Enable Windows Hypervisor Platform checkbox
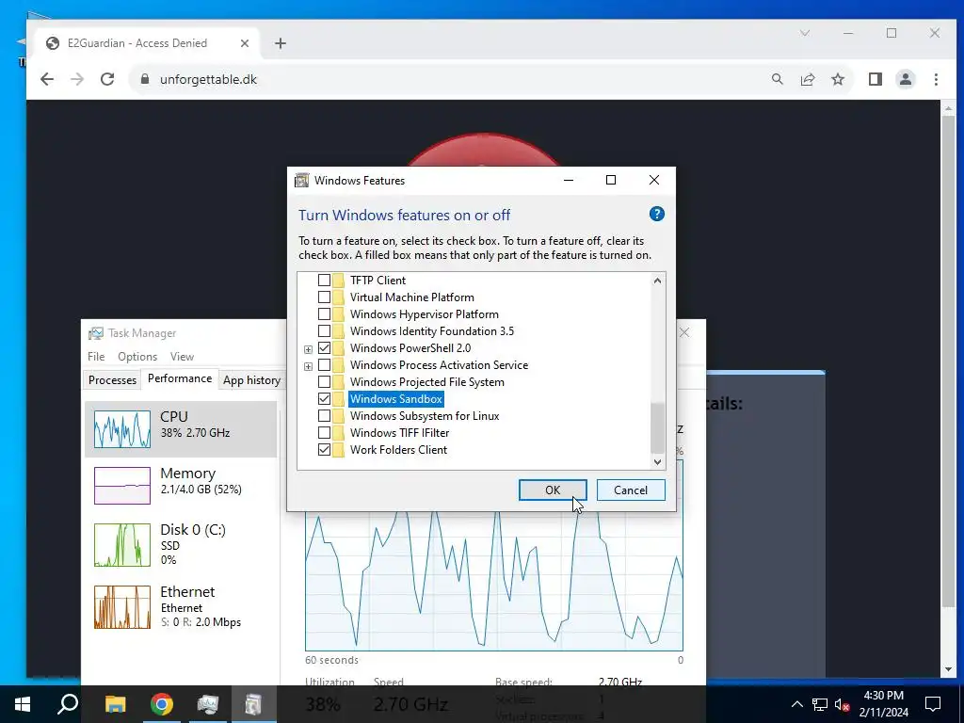Image resolution: width=964 pixels, height=723 pixels. [324, 314]
